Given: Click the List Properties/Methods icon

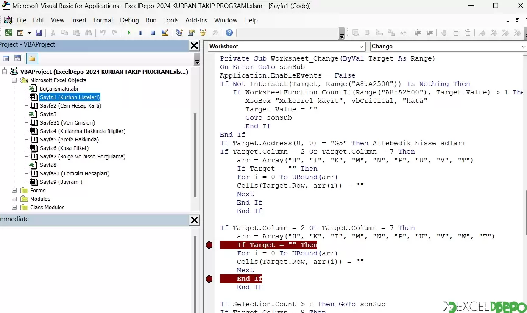Looking at the screenshot, I should pyautogui.click(x=356, y=33).
